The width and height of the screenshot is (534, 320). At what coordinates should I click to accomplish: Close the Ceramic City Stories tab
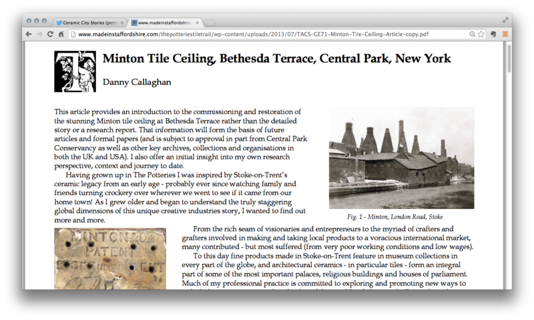click(x=122, y=22)
